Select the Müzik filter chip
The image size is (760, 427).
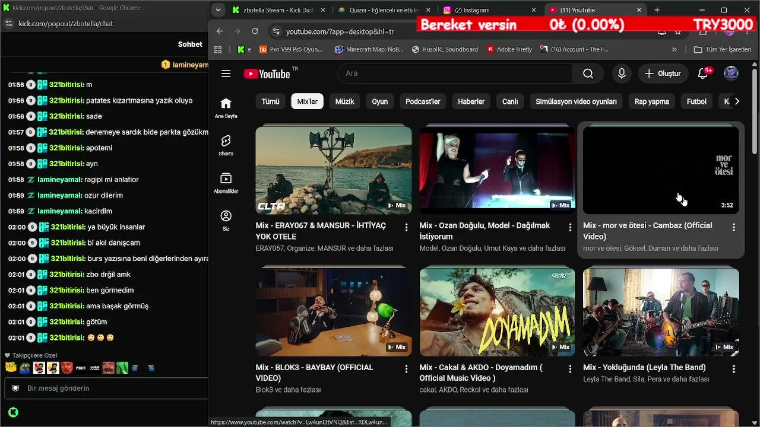[344, 101]
